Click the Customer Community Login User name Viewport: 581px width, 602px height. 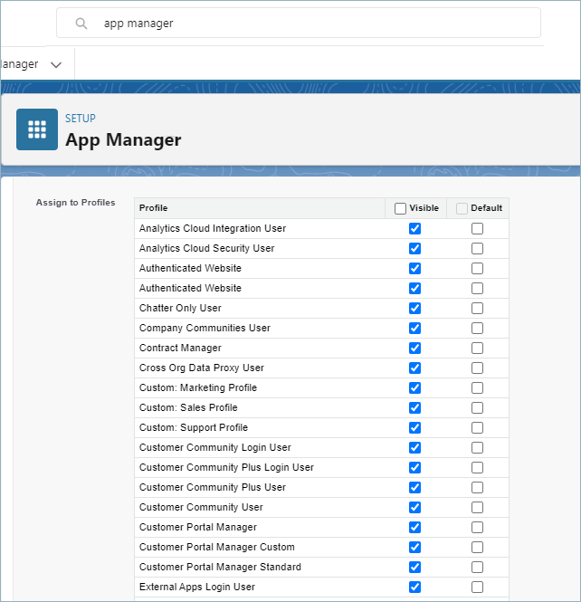(x=215, y=448)
